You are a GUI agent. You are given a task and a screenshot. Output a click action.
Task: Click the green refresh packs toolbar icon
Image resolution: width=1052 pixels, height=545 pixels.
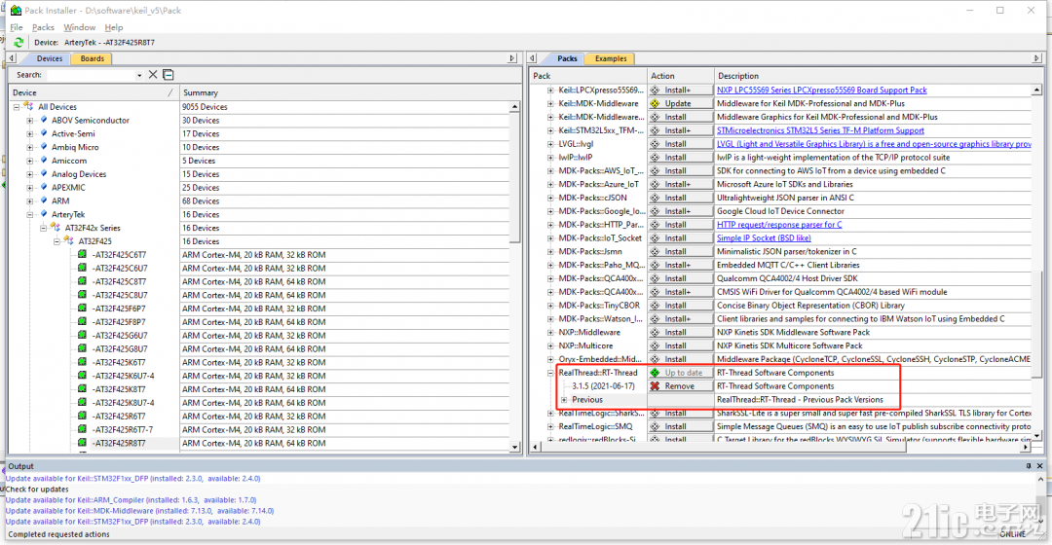(19, 42)
